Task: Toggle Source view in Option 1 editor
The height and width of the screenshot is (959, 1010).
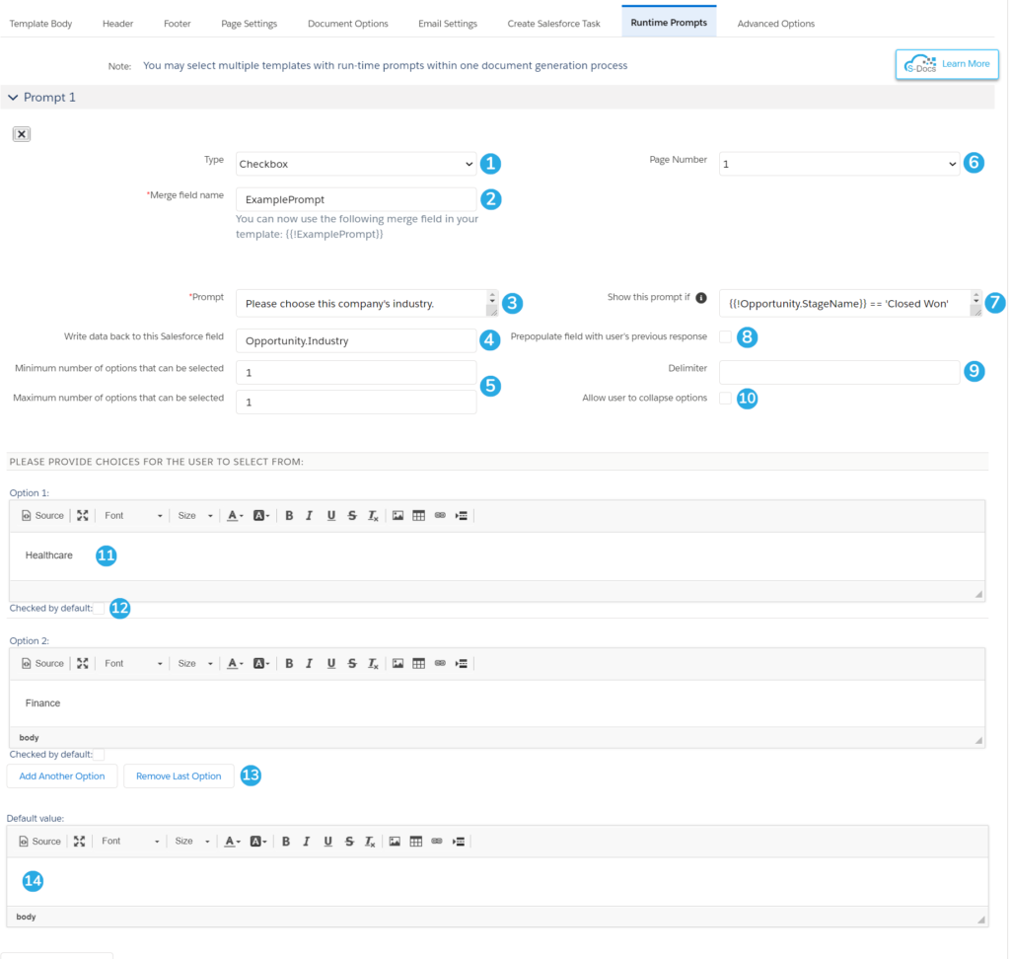Action: (x=41, y=515)
